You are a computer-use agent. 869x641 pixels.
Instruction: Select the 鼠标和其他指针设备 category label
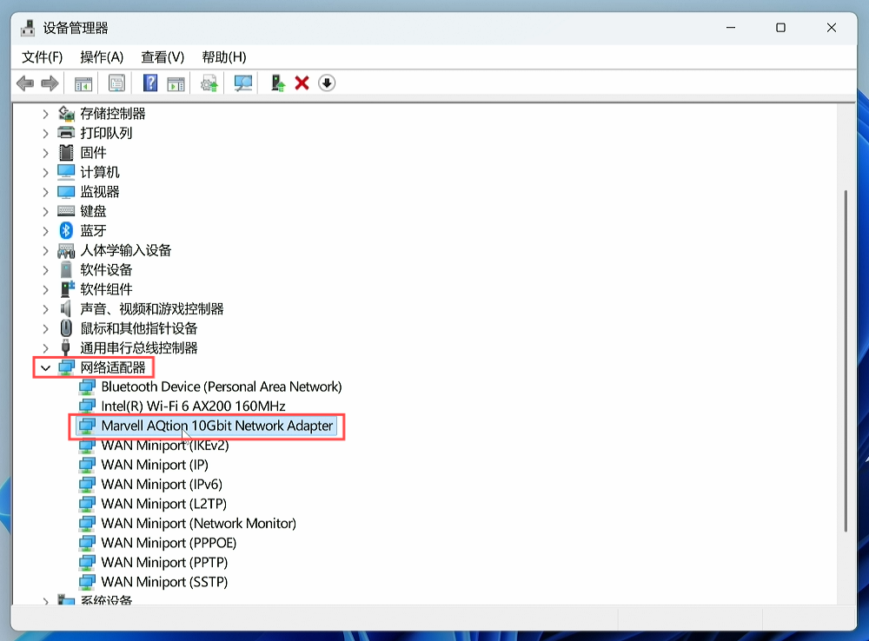(138, 328)
